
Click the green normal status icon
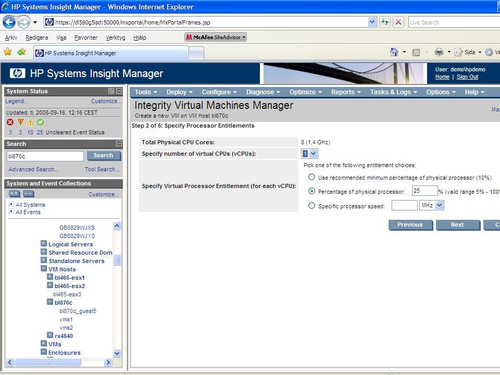click(40, 122)
